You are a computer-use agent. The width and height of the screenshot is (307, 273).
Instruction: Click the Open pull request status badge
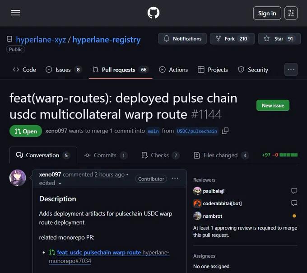pyautogui.click(x=26, y=131)
